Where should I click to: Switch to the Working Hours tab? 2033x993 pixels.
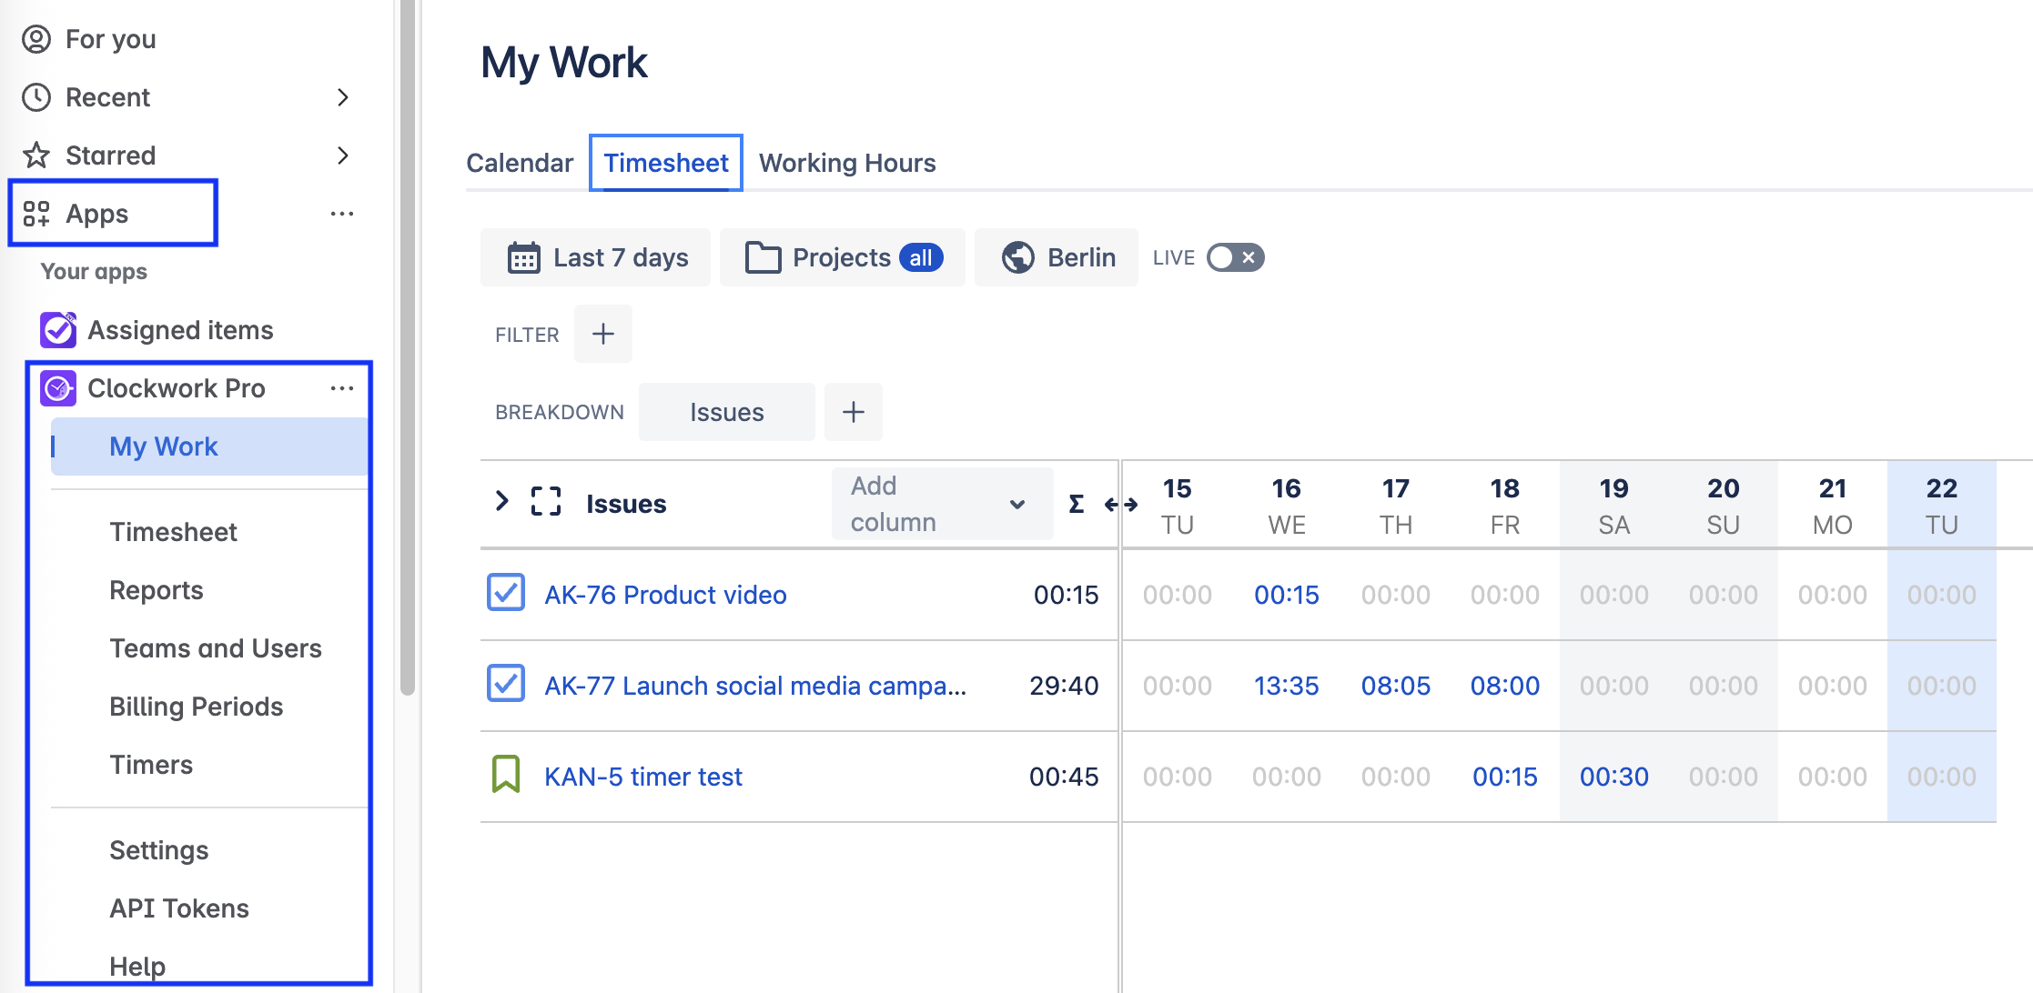click(846, 163)
